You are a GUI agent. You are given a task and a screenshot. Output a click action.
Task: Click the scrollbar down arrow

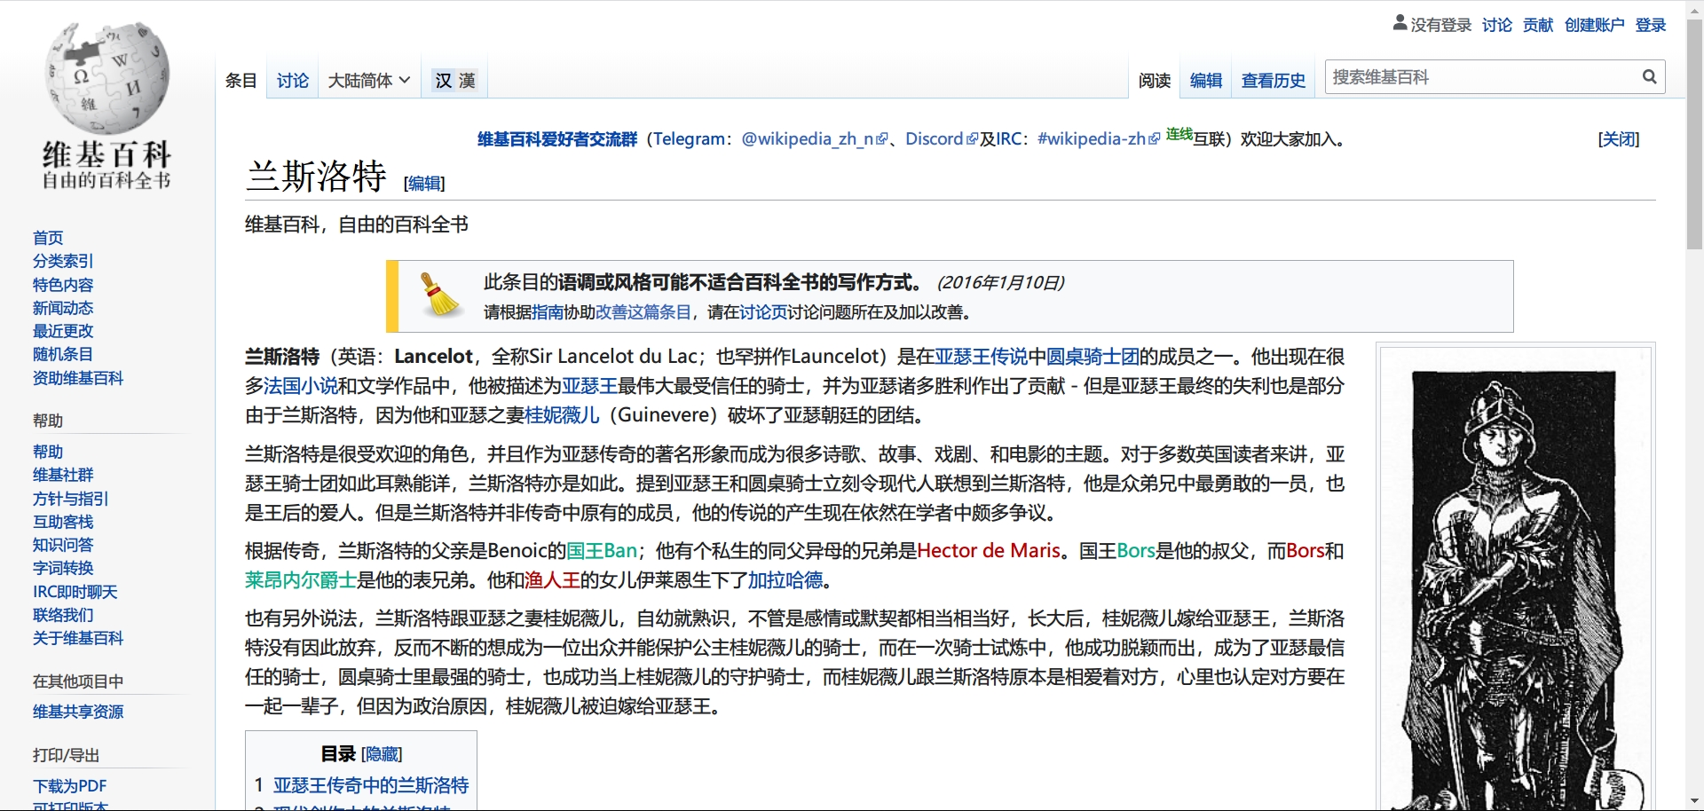click(1694, 801)
